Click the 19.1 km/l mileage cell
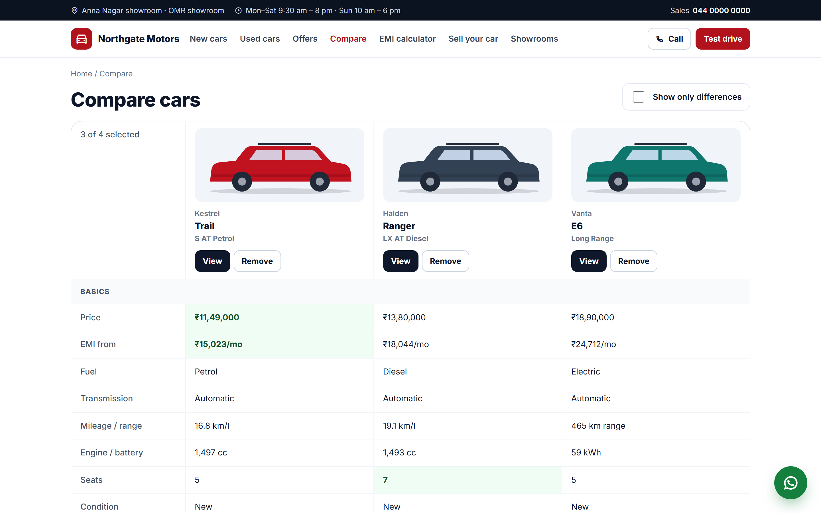 (x=468, y=426)
